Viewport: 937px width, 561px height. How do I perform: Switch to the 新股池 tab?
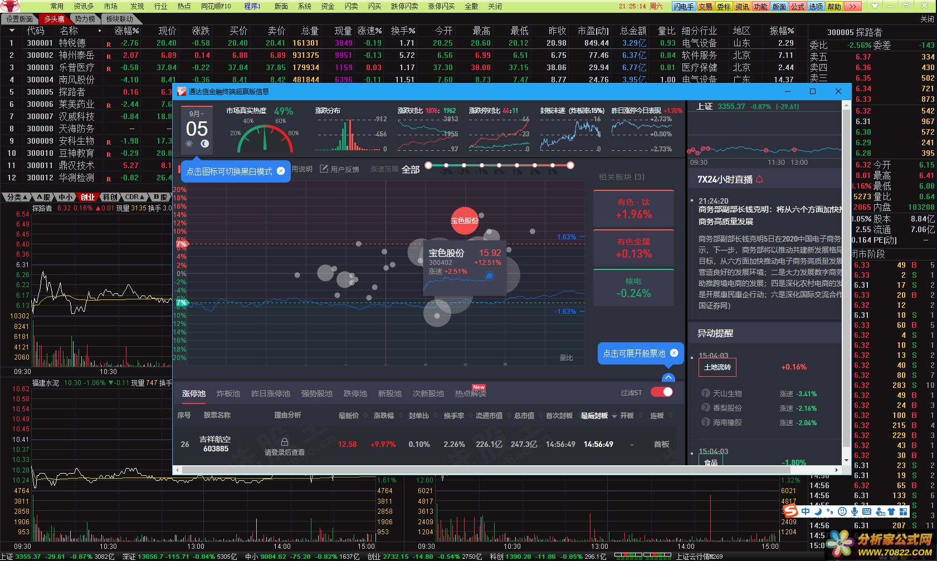pyautogui.click(x=390, y=393)
